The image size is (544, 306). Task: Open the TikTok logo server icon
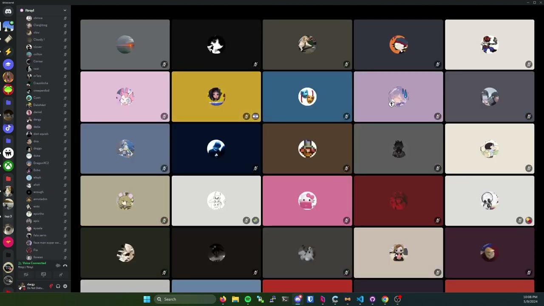coord(8,128)
